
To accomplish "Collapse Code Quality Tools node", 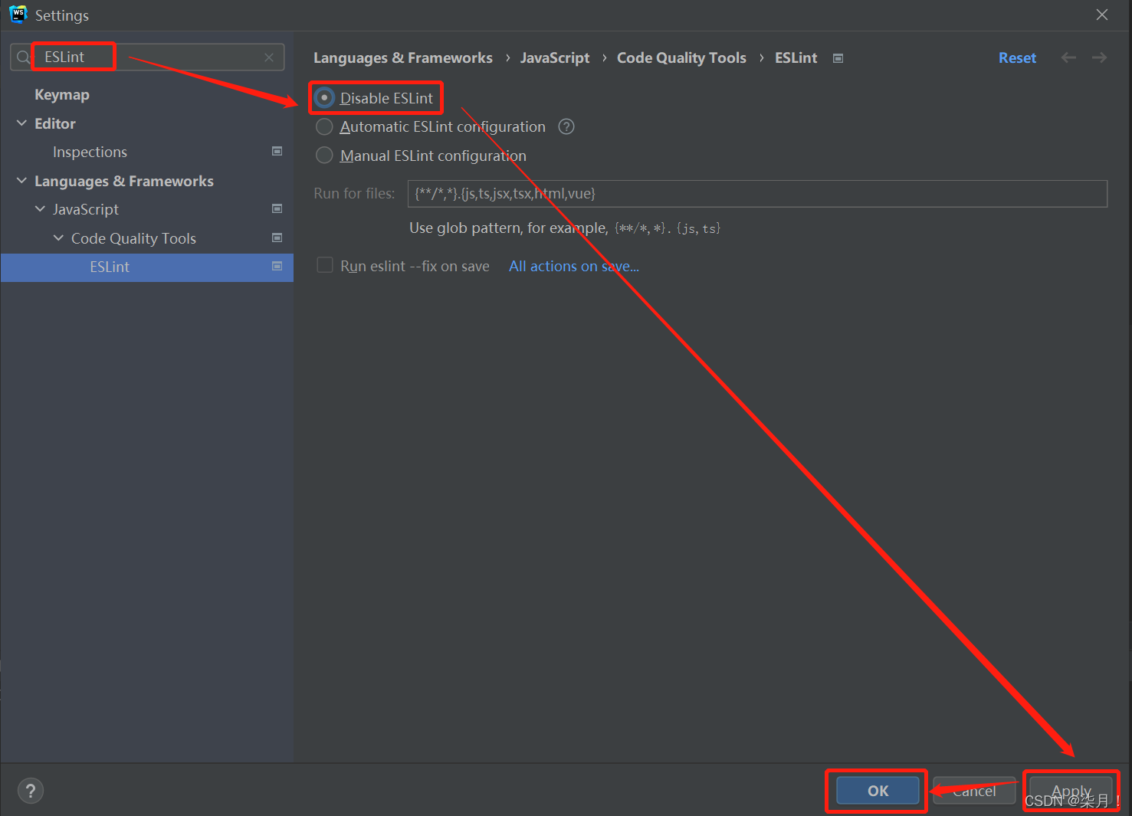I will (x=58, y=238).
